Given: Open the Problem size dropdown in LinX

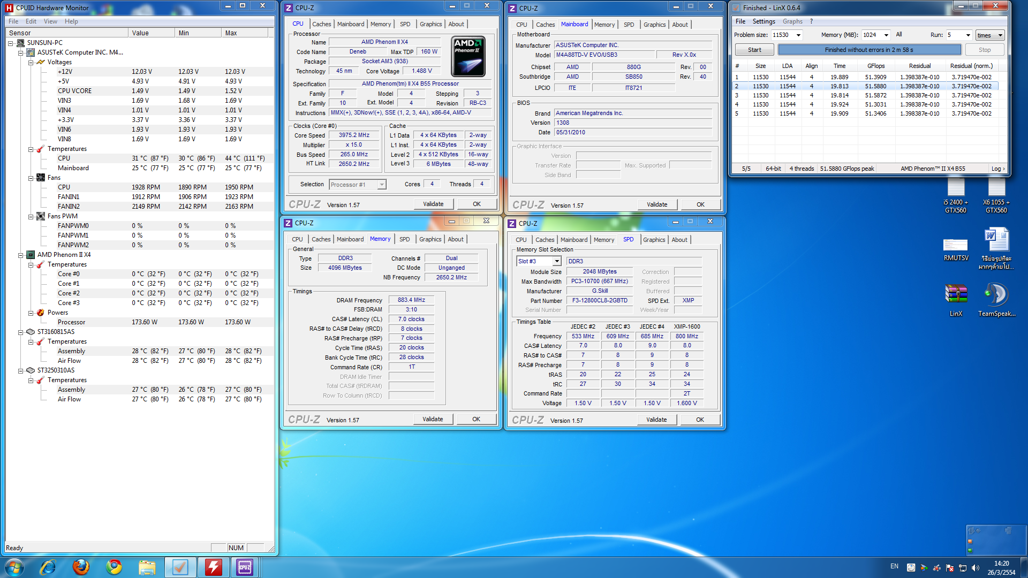Looking at the screenshot, I should [x=798, y=35].
